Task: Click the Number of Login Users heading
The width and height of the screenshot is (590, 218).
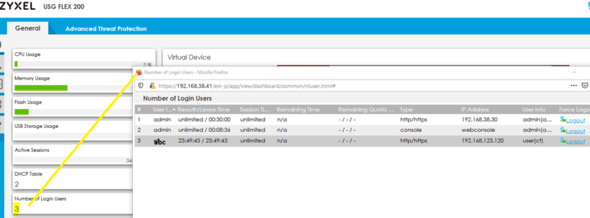Action: 177,99
